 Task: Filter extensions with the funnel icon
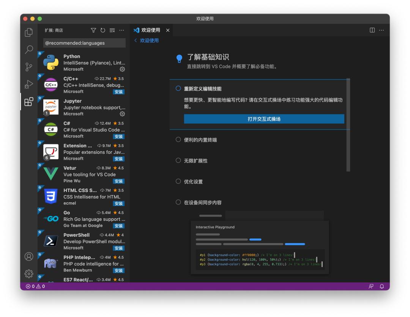click(93, 30)
